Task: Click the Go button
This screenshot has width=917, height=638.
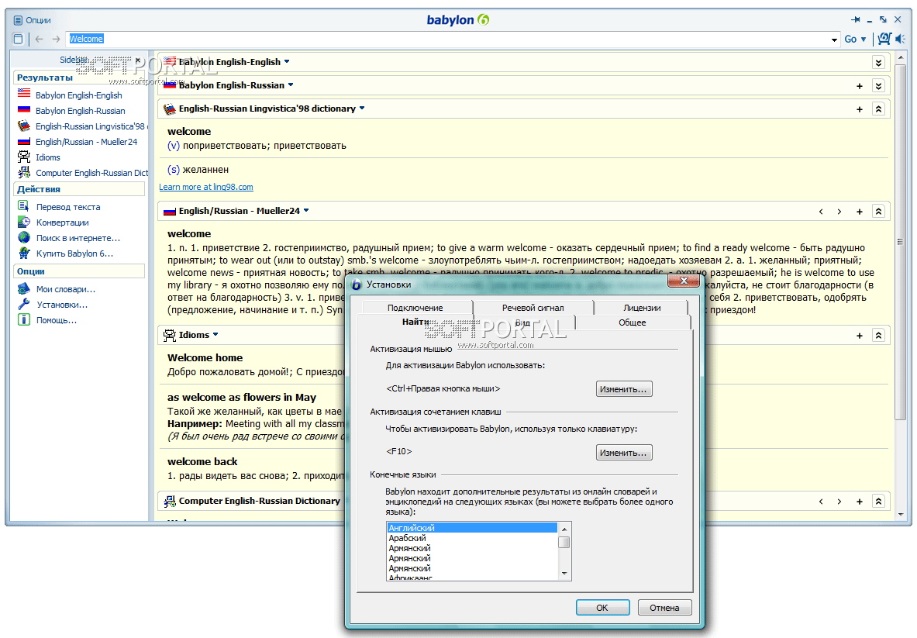Action: click(850, 40)
